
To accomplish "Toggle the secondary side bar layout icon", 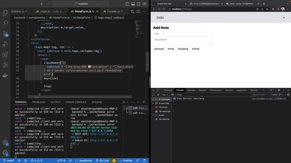I will click(139, 4).
